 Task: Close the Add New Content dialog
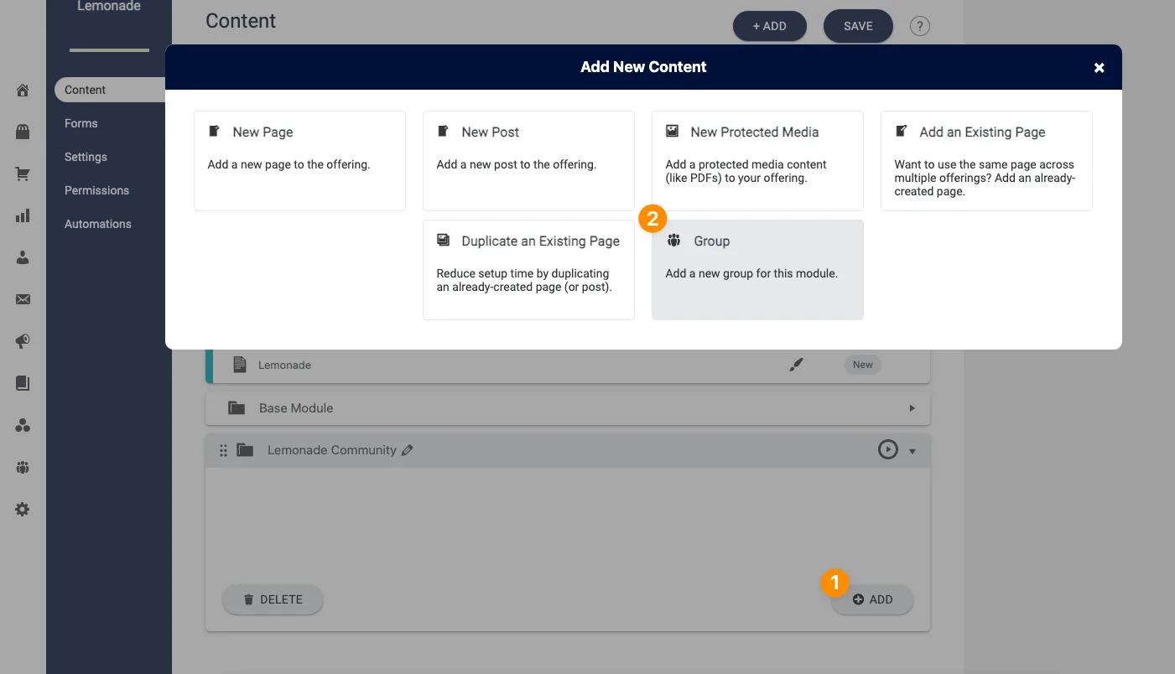tap(1099, 68)
